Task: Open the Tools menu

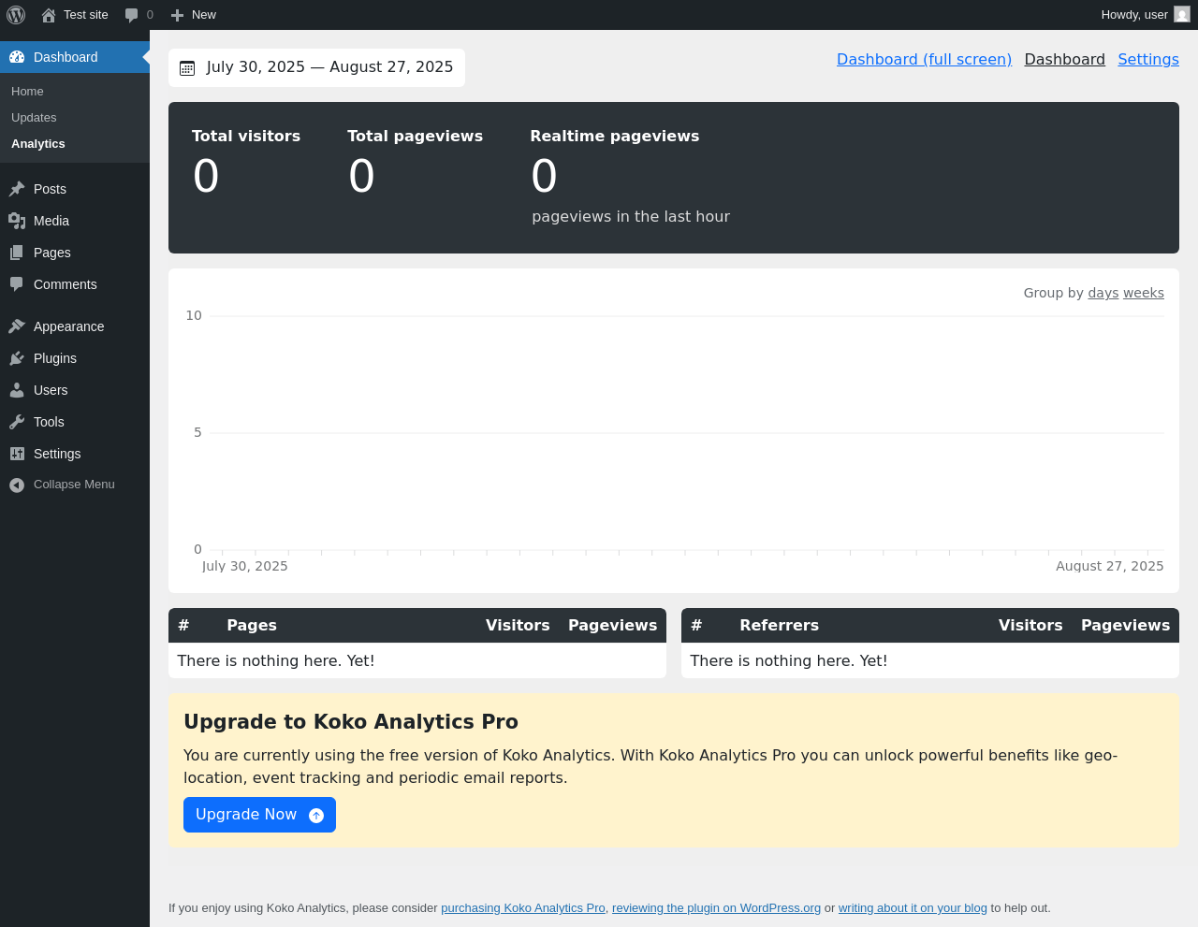Action: (75, 422)
